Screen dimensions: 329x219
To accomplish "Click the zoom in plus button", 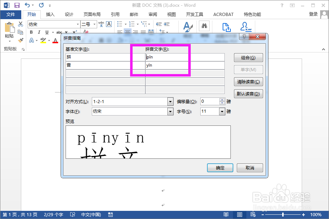I will pyautogui.click(x=303, y=215).
